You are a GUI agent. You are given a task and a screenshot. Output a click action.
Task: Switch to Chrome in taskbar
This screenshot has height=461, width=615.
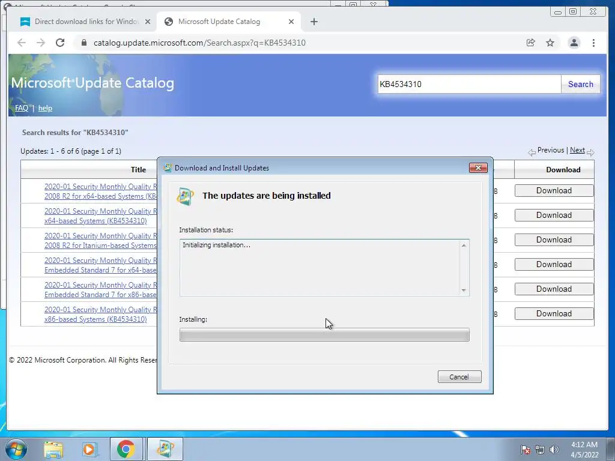coord(126,449)
